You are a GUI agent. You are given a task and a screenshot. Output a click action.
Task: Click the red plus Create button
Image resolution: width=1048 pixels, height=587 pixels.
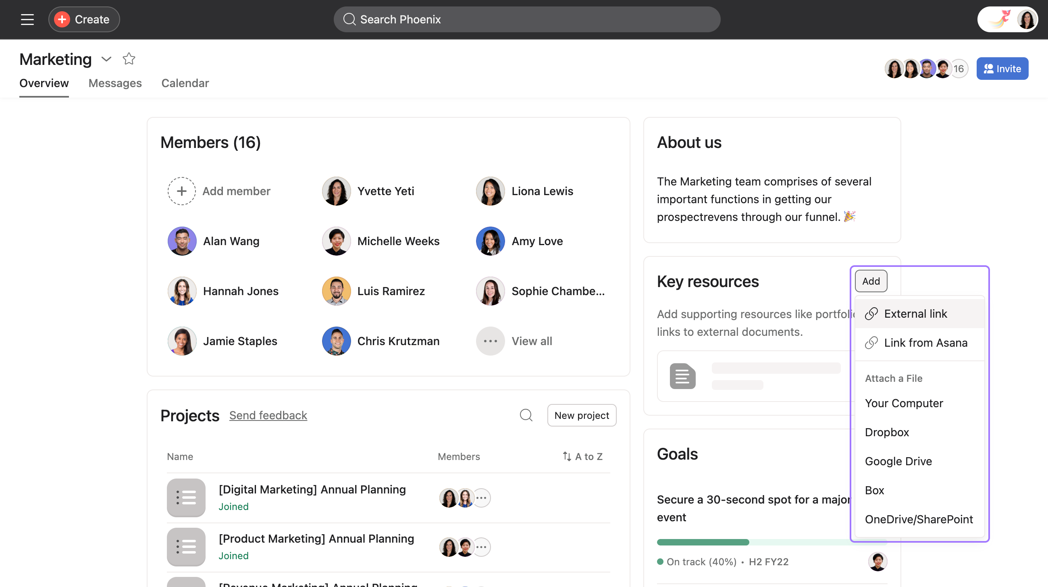click(x=84, y=19)
